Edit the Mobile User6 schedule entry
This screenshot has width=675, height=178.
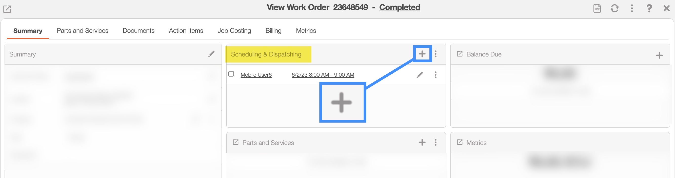[x=420, y=75]
